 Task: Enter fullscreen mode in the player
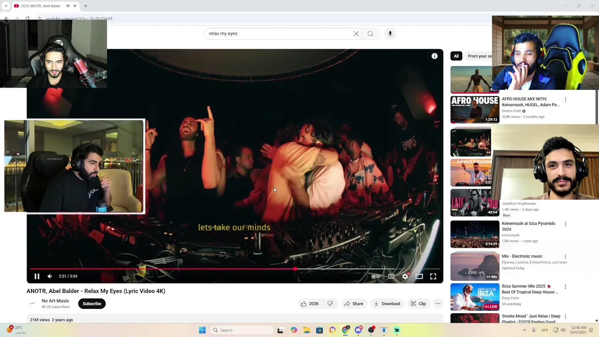(433, 276)
